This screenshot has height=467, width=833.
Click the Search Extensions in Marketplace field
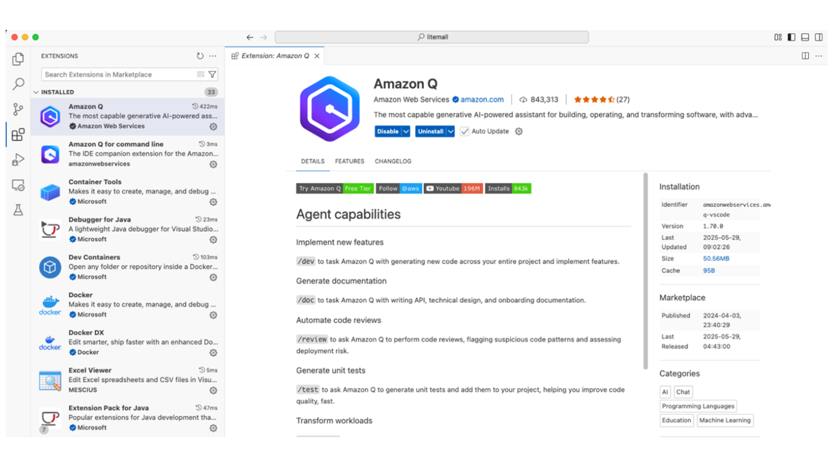pos(118,74)
